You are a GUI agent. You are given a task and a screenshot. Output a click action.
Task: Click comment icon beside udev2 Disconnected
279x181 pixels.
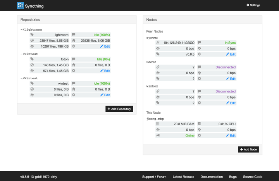tap(199, 67)
